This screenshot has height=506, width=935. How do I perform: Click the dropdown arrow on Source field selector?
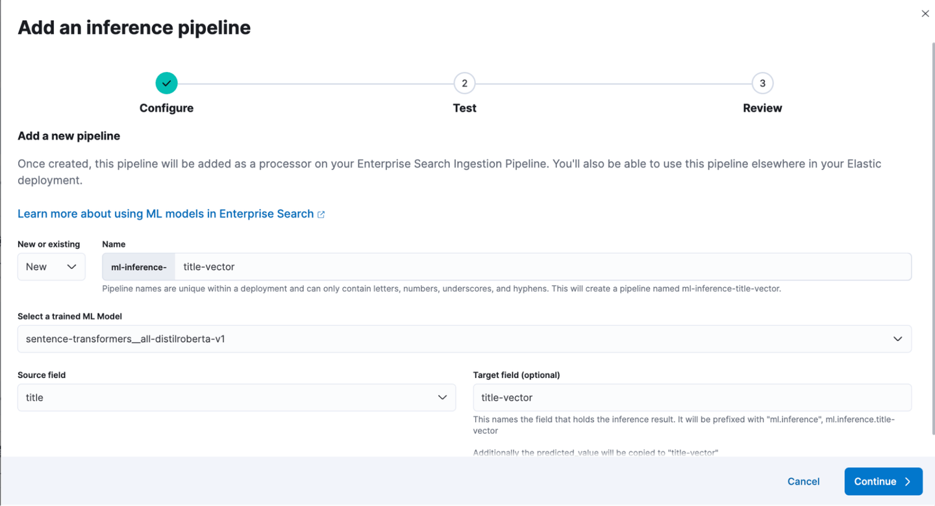click(442, 397)
